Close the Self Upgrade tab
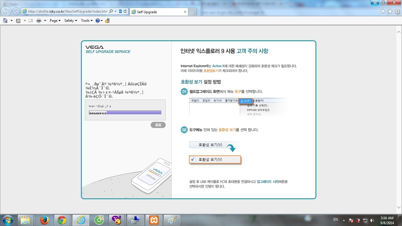The height and width of the screenshot is (226, 402). coord(185,12)
